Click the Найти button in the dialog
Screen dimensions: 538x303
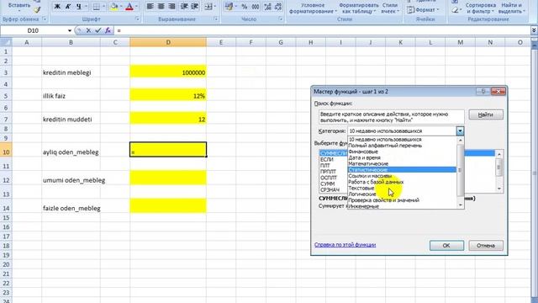[486, 114]
